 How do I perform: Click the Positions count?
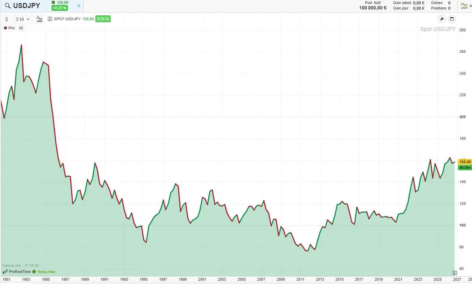(449, 8)
